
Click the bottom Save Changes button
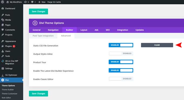coord(38,94)
